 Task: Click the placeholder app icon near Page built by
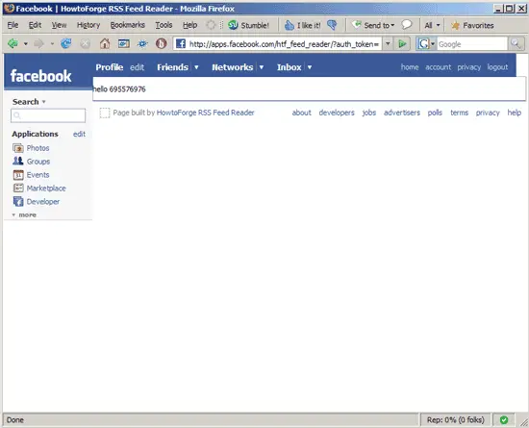[x=105, y=113]
